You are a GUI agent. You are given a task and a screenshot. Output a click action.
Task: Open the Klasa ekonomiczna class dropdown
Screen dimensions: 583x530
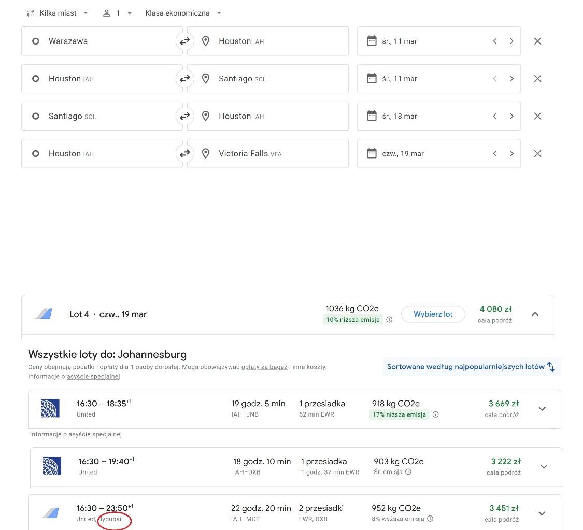tap(183, 13)
